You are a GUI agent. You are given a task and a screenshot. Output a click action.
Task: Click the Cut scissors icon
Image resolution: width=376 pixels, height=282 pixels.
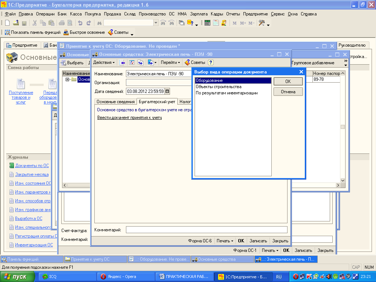click(x=35, y=23)
